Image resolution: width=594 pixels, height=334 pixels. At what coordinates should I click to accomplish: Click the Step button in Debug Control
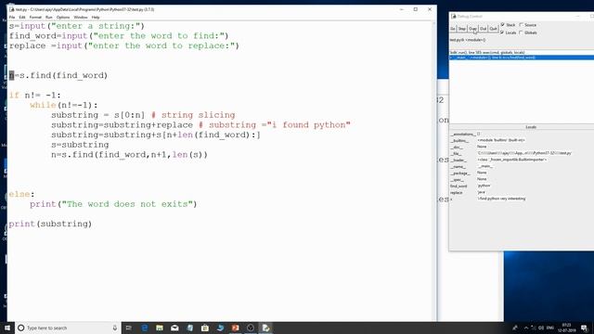462,29
